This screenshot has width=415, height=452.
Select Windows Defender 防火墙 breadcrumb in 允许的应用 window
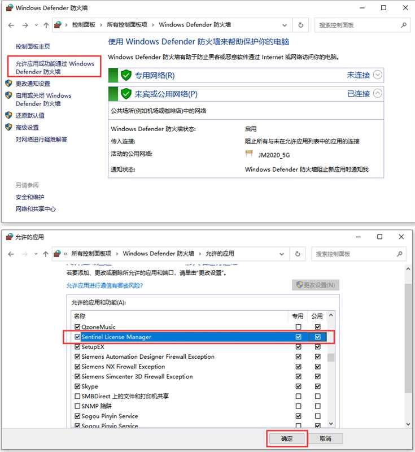[159, 253]
